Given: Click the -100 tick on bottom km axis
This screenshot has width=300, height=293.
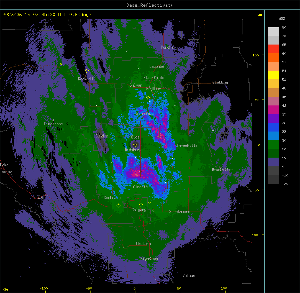Looking at the screenshot, I should click(x=44, y=288).
